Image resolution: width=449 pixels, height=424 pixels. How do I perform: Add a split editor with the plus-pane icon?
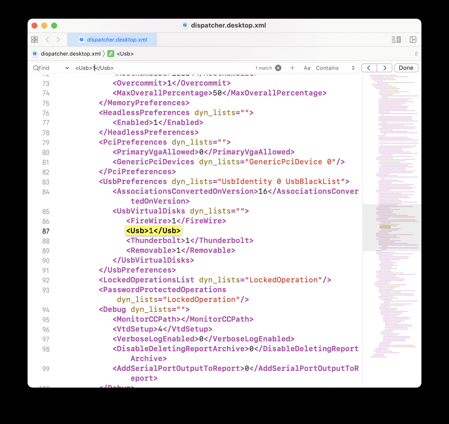413,39
